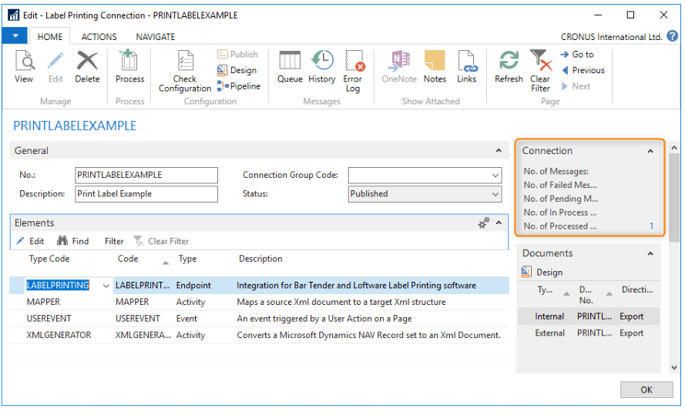685x415 pixels.
Task: Switch to the NAVIGATE tab
Action: coord(156,37)
